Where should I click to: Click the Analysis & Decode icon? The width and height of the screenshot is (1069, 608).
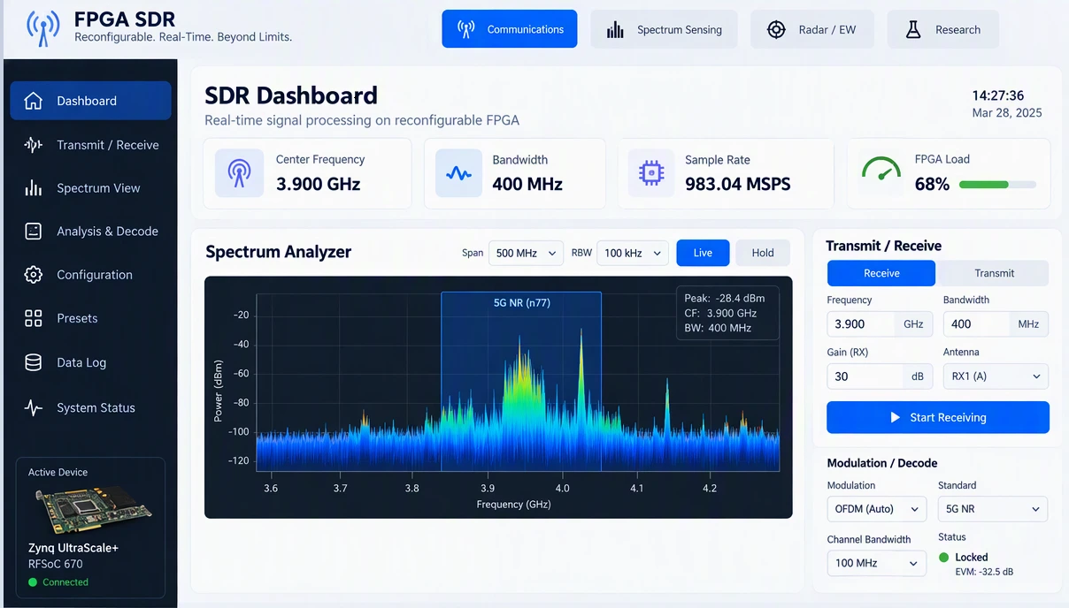click(33, 232)
